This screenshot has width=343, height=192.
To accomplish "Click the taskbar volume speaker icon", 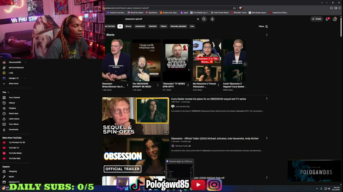I will pyautogui.click(x=329, y=189).
